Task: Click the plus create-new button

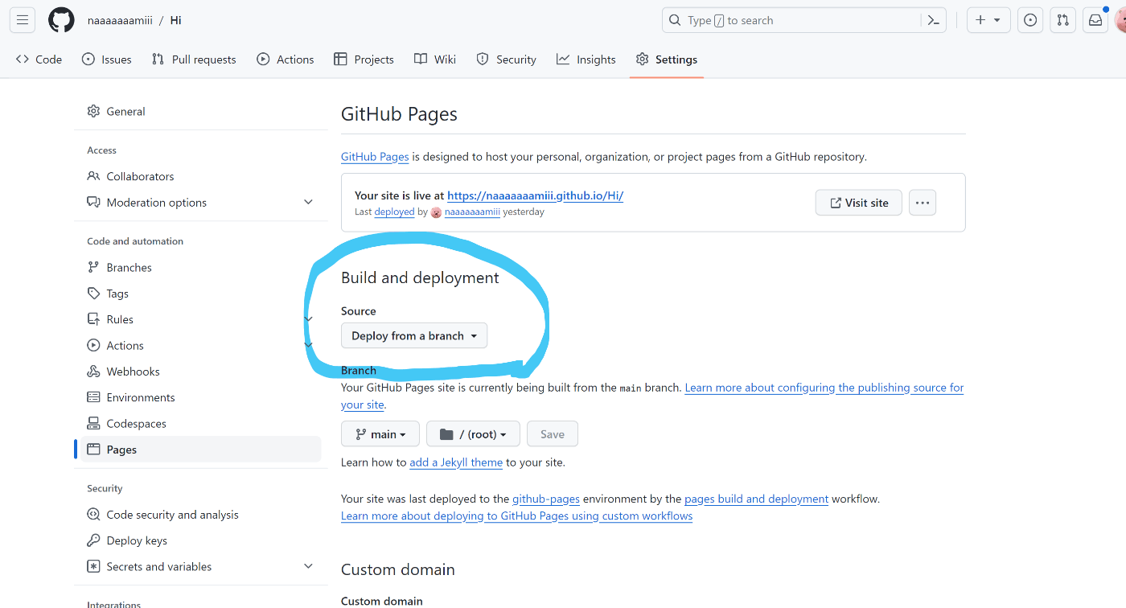Action: (988, 20)
